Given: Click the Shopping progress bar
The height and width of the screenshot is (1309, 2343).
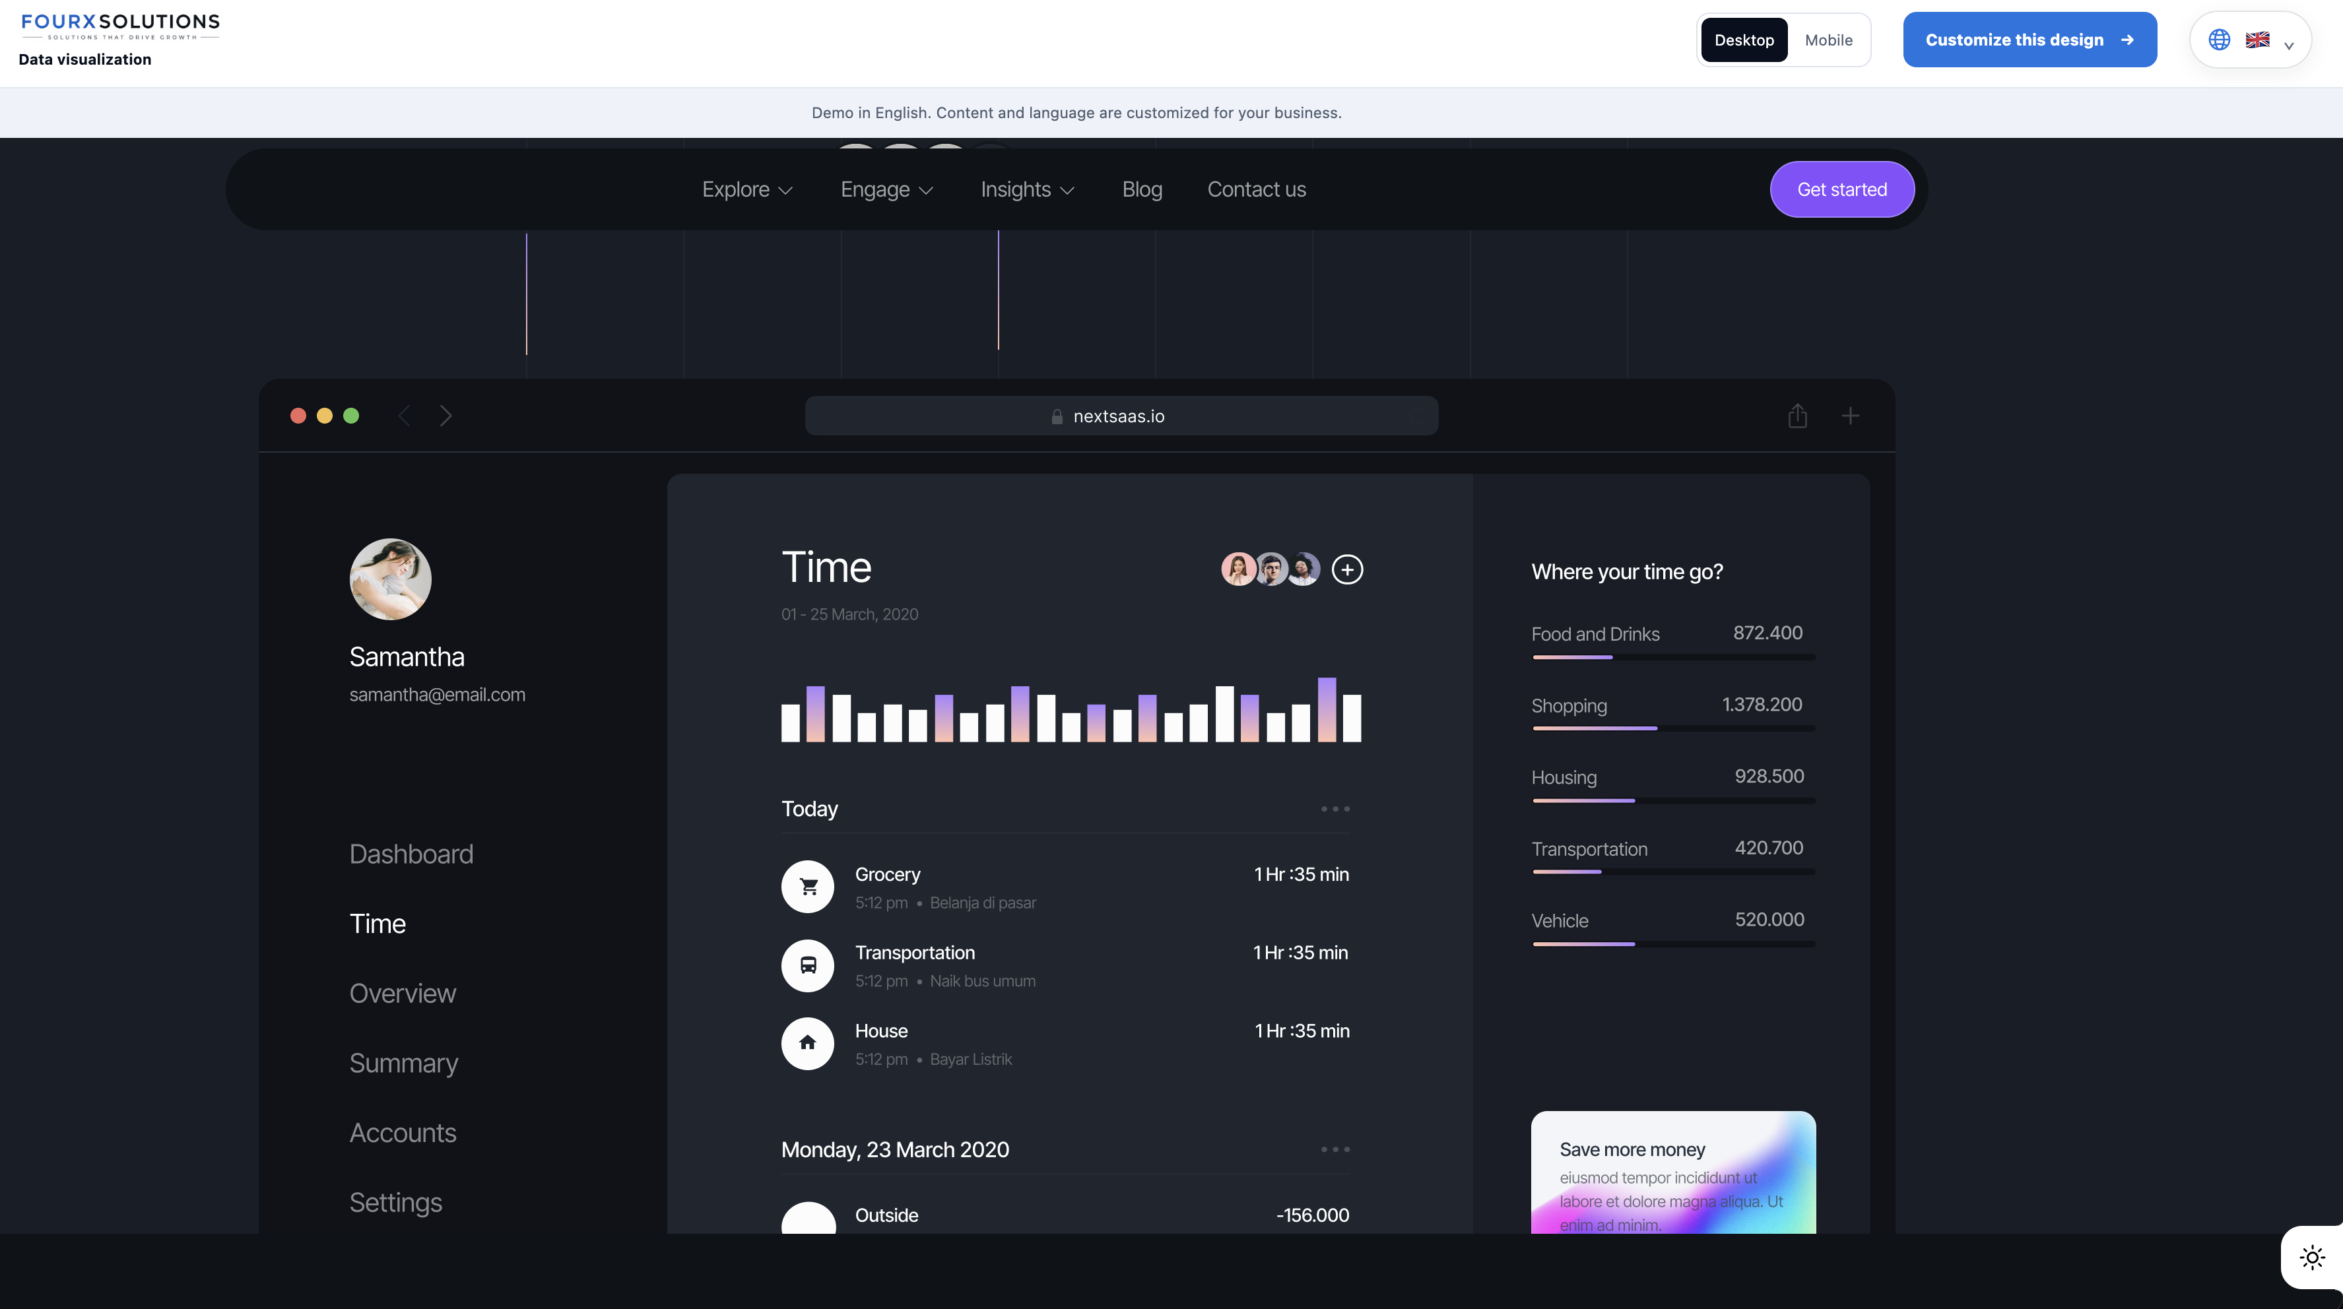Looking at the screenshot, I should [x=1672, y=728].
